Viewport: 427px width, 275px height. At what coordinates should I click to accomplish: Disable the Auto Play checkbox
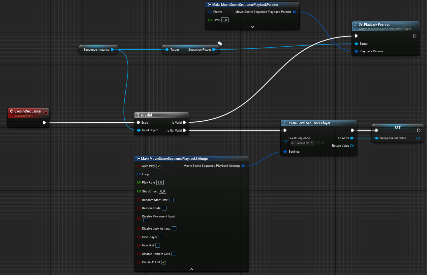(x=159, y=166)
